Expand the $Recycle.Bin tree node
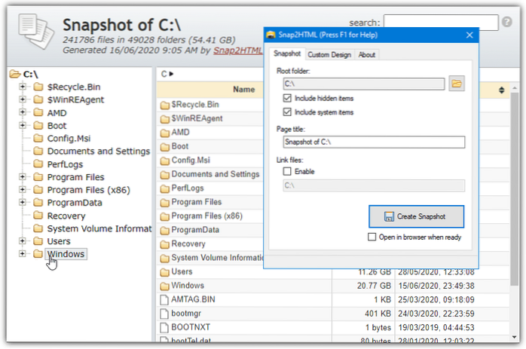The width and height of the screenshot is (526, 349). click(23, 87)
